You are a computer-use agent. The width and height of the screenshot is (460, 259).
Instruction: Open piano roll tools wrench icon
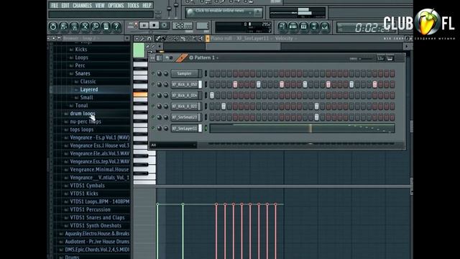coord(142,38)
